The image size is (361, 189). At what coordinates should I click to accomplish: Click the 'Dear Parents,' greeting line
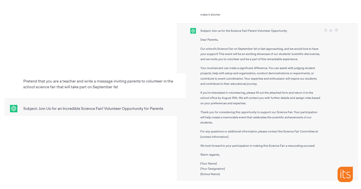click(x=209, y=40)
